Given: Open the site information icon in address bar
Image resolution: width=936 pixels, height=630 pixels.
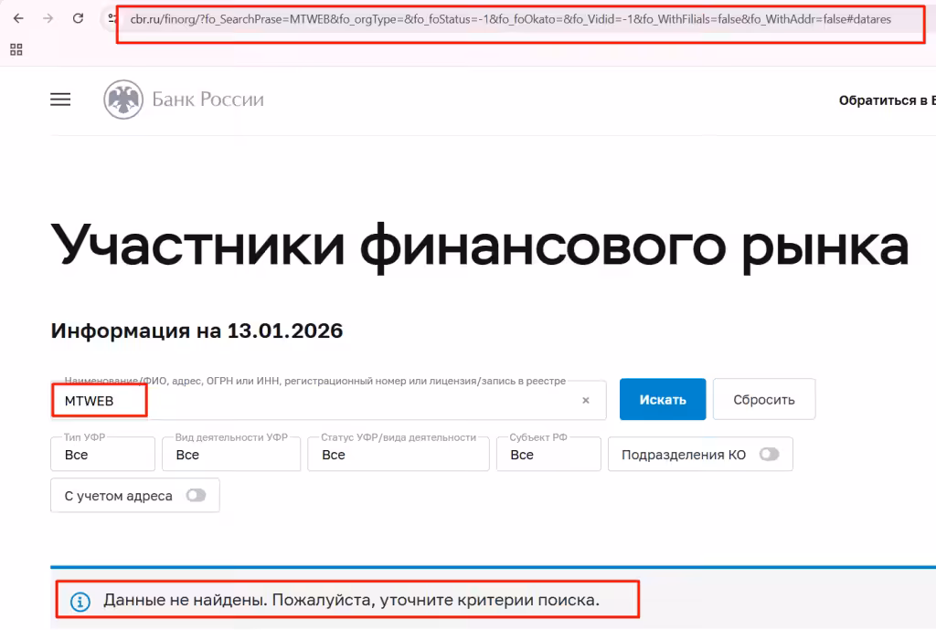Looking at the screenshot, I should pos(112,18).
